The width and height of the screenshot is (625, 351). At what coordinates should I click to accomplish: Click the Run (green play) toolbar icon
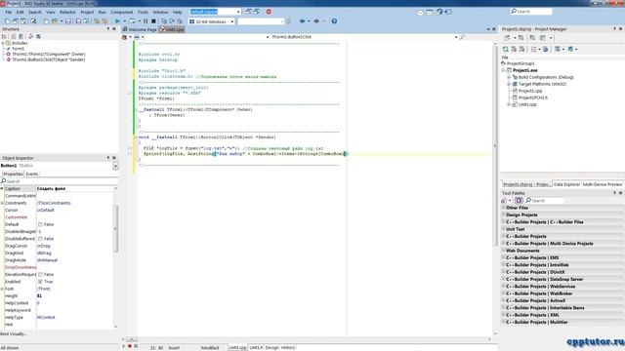[117, 21]
